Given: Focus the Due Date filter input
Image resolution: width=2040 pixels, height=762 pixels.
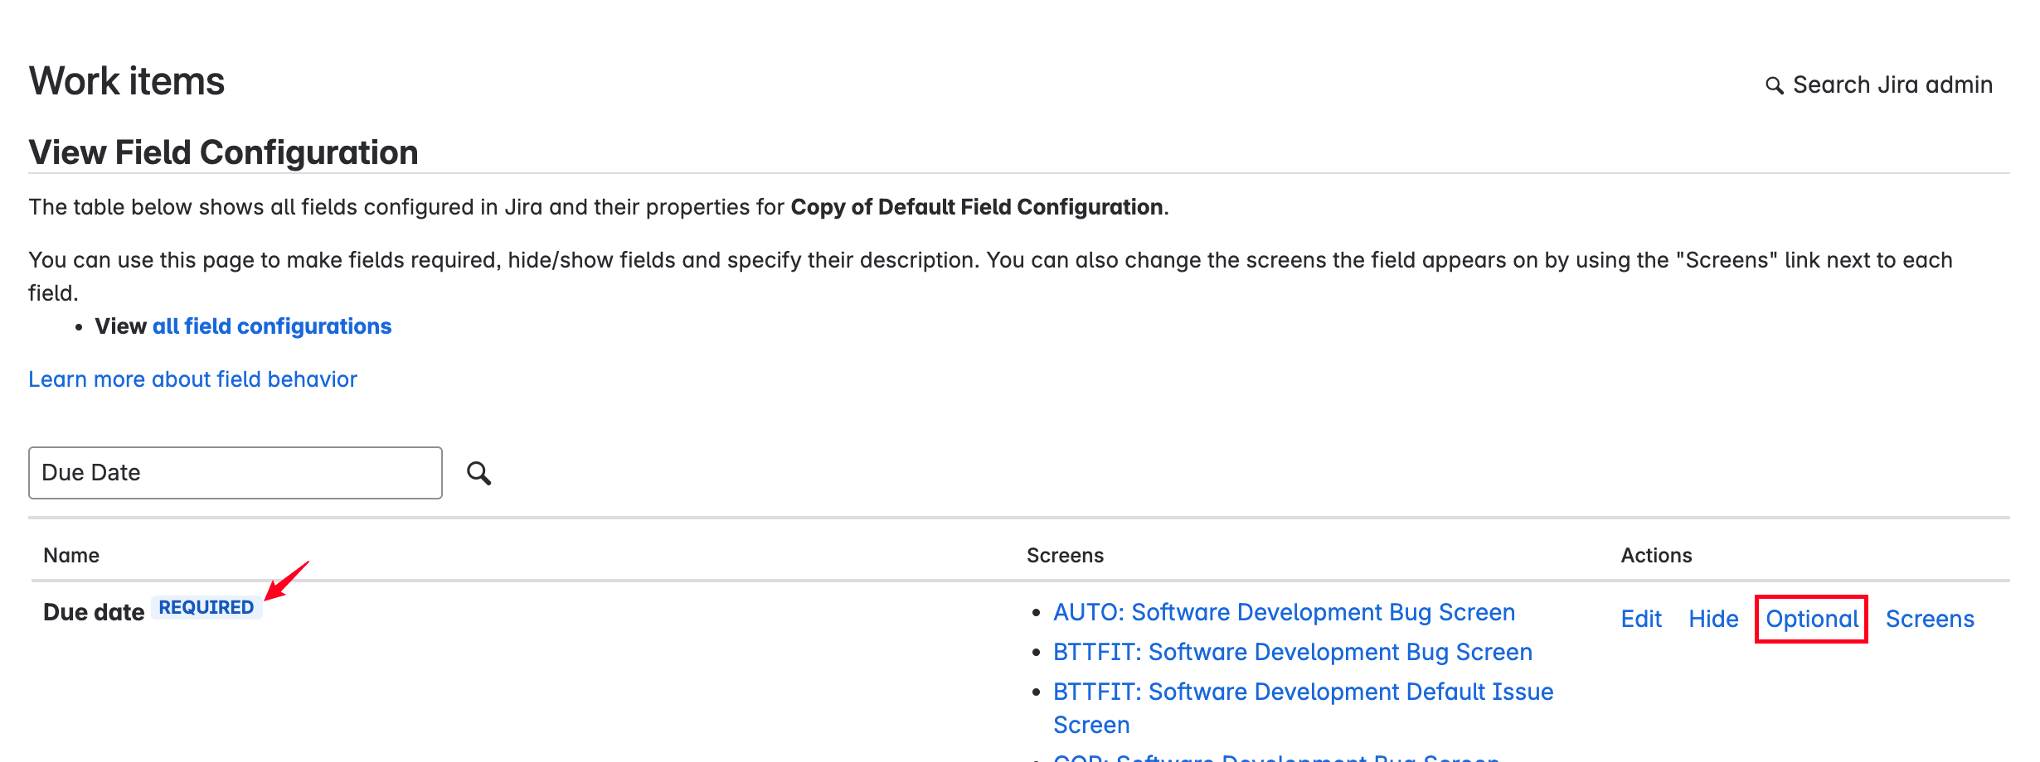Looking at the screenshot, I should point(235,473).
